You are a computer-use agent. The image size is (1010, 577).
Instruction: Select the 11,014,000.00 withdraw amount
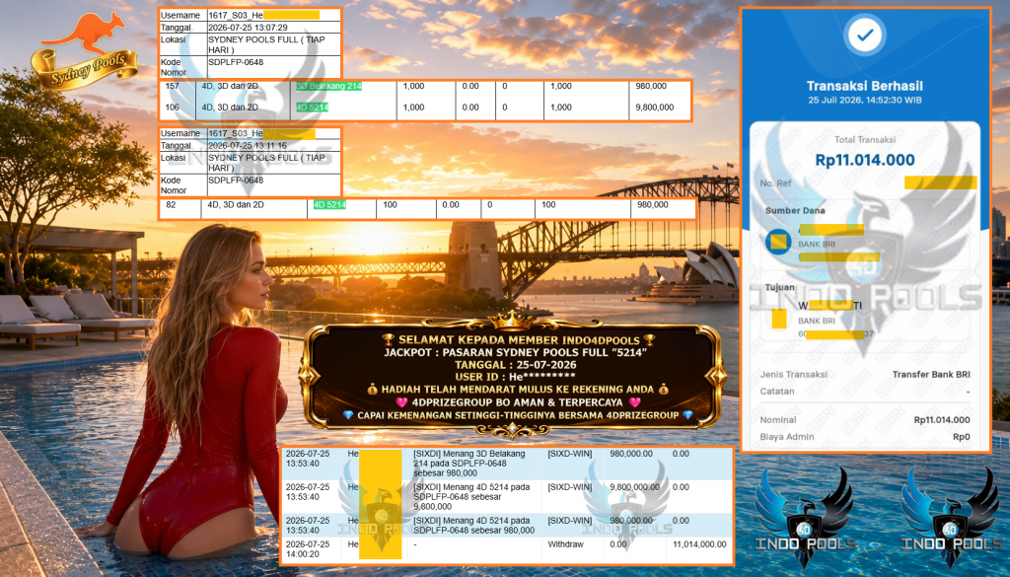(699, 544)
